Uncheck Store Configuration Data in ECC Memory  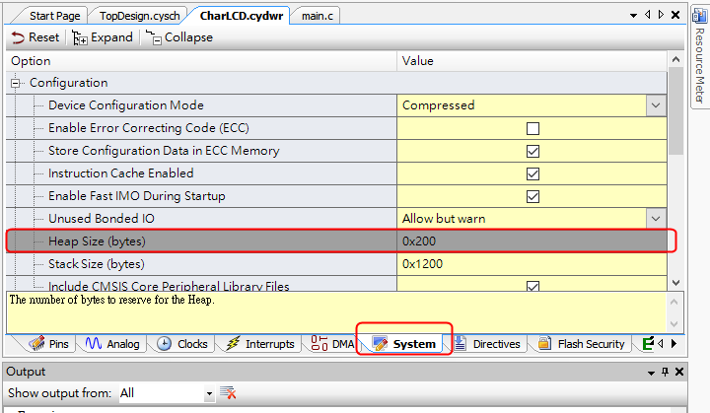pos(532,151)
